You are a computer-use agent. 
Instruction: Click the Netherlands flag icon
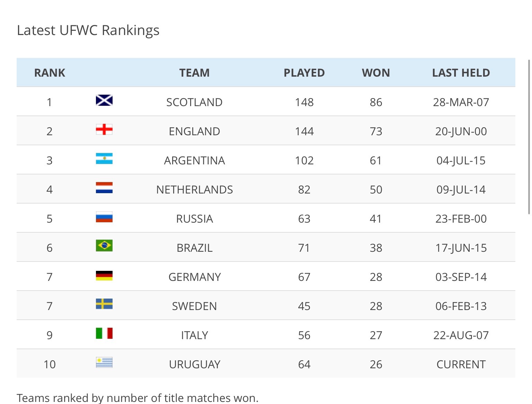tap(104, 189)
